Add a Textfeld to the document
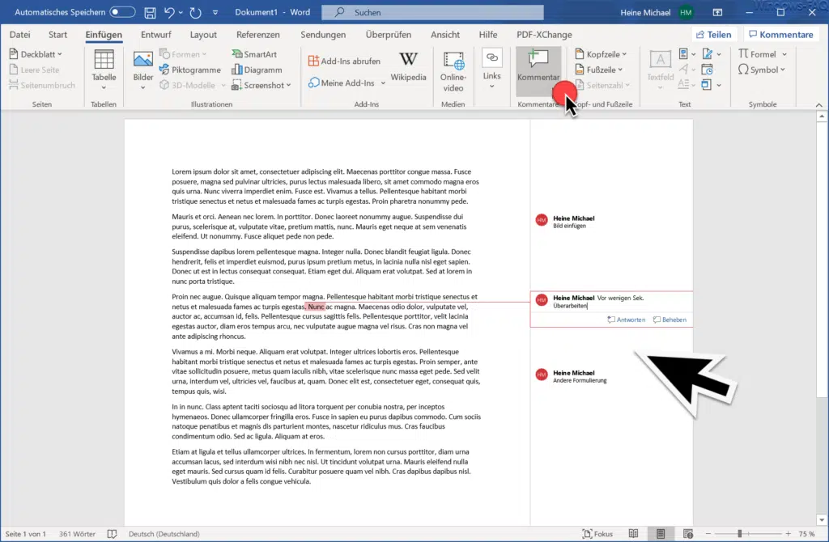Screen dimensions: 829x542 pos(660,69)
